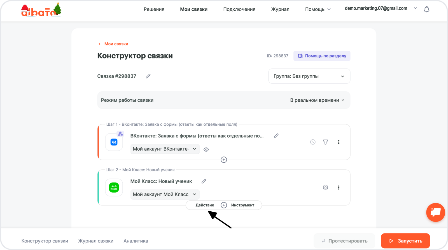This screenshot has height=250, width=448.
Task: Go to Подключения in top navigation
Action: click(239, 9)
